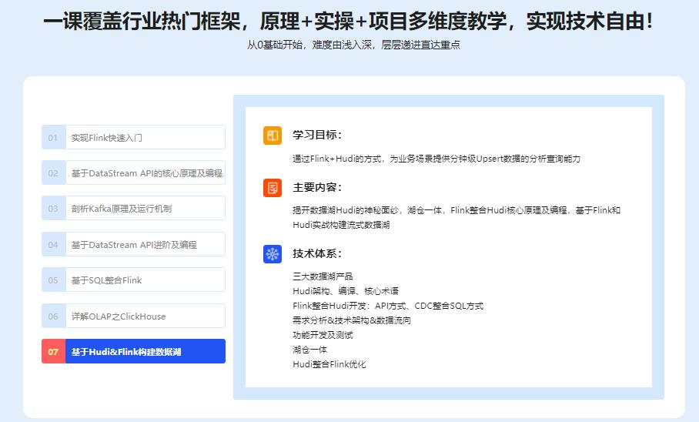Click the red 主要内容 document icon
The height and width of the screenshot is (422, 699).
click(272, 188)
